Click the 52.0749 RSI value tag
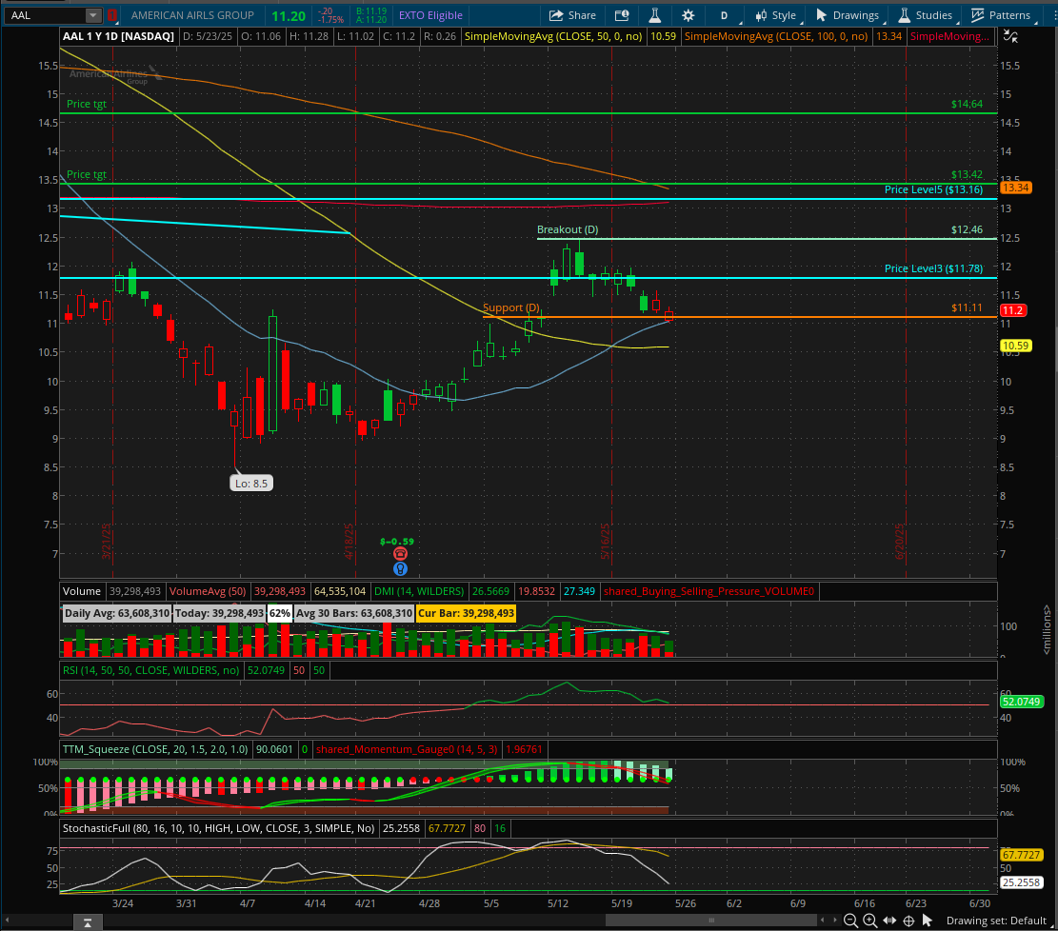The image size is (1058, 931). [1022, 702]
